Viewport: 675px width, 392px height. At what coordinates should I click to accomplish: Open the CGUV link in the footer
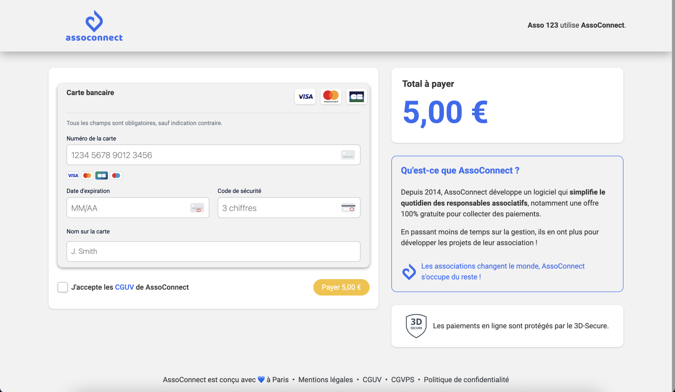click(x=372, y=380)
